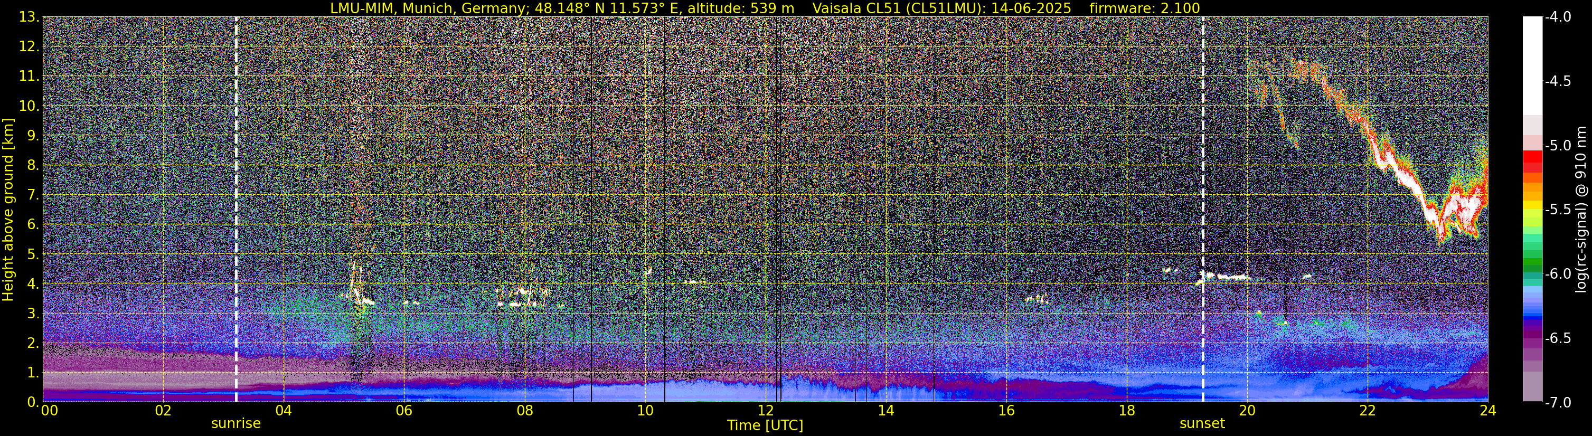The width and height of the screenshot is (1592, 436).
Task: Click the '13.' height axis tick label
Action: pyautogui.click(x=30, y=17)
